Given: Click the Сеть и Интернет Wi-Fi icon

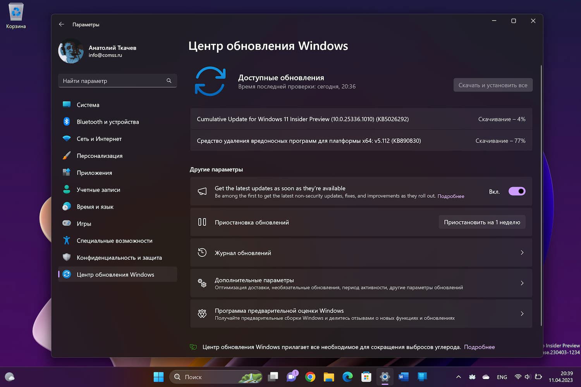Looking at the screenshot, I should (x=67, y=139).
